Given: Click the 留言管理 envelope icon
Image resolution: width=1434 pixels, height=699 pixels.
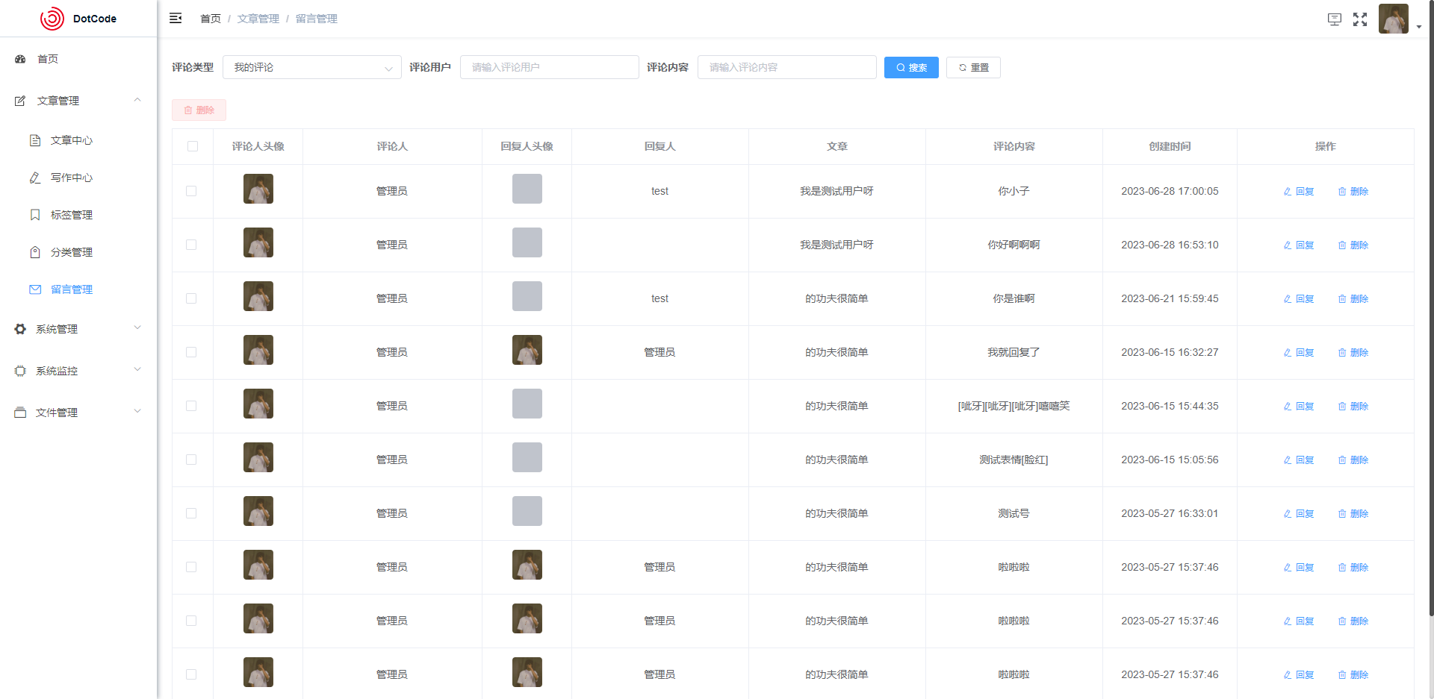Looking at the screenshot, I should [35, 289].
